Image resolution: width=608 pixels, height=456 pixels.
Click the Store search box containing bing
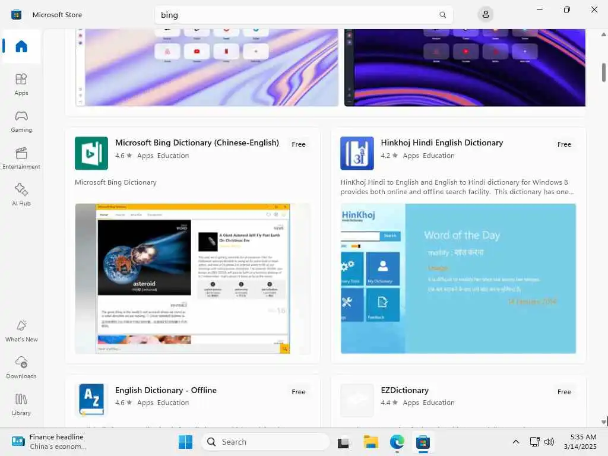point(303,15)
